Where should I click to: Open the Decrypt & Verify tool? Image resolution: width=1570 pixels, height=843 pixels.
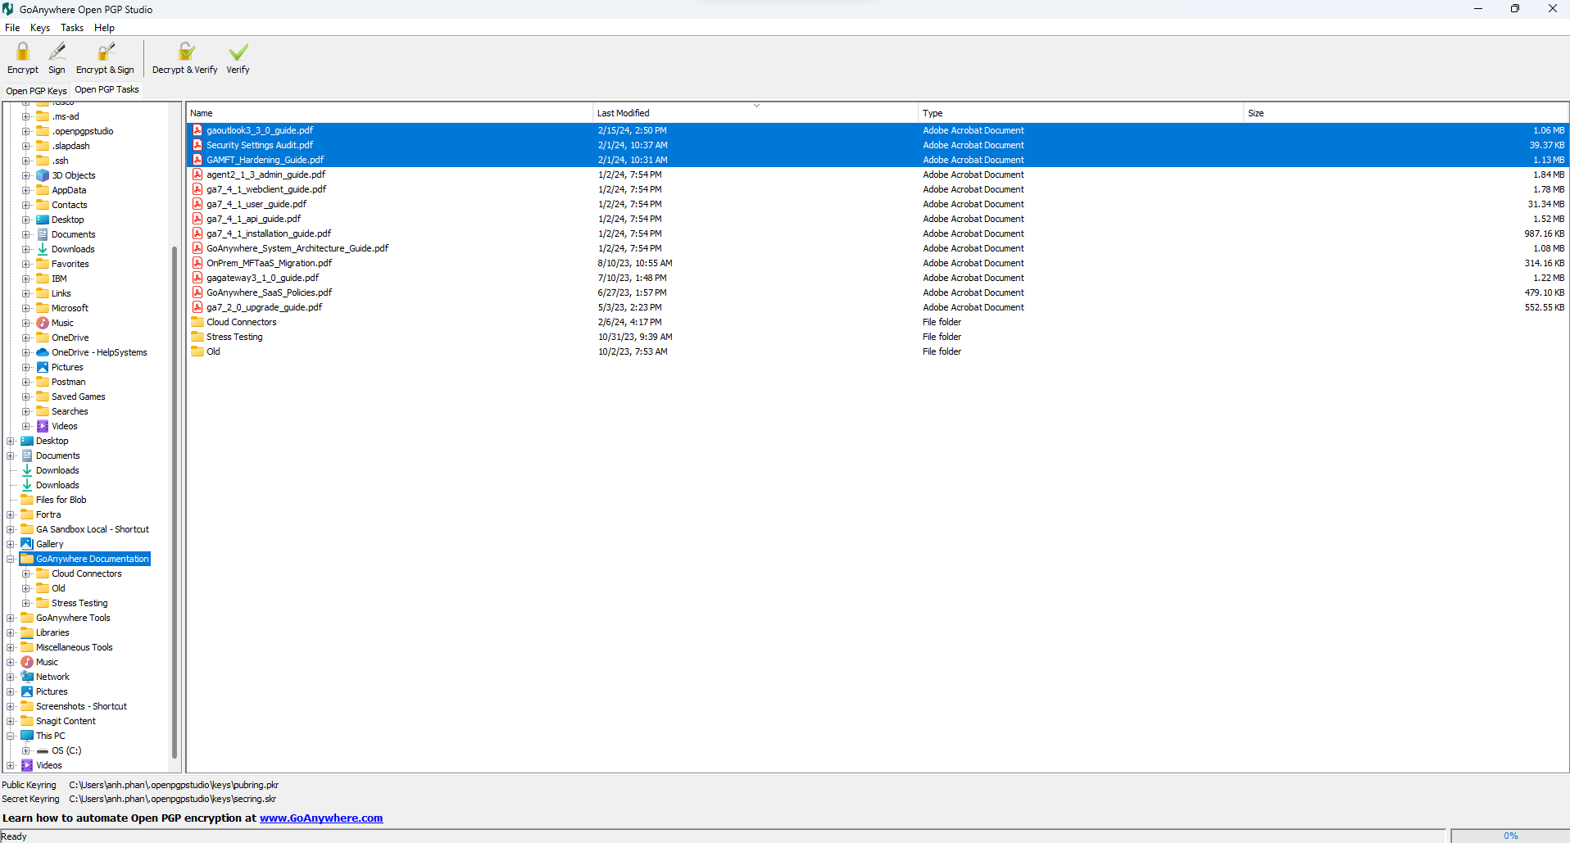pyautogui.click(x=184, y=57)
